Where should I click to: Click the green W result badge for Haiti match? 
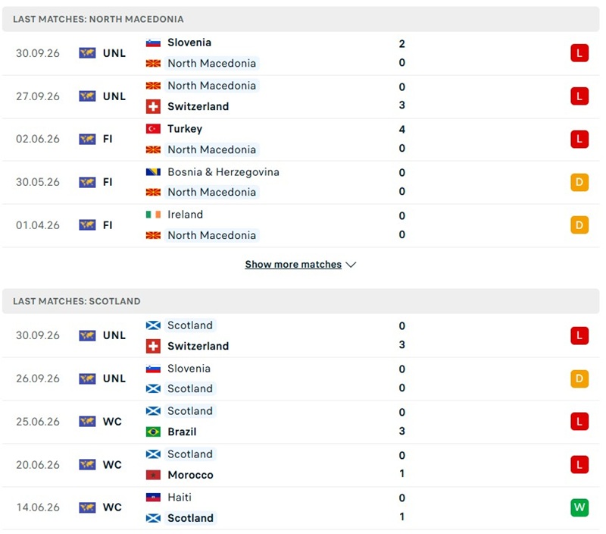coord(579,507)
